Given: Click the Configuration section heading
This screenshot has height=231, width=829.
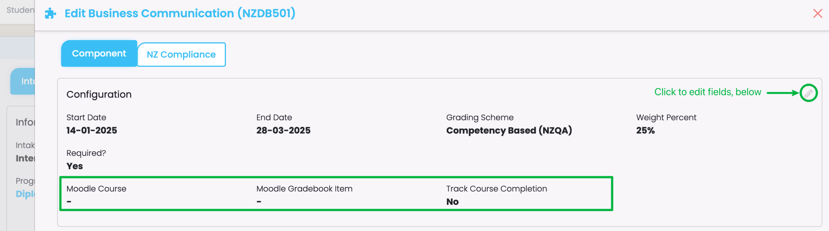Looking at the screenshot, I should tap(99, 94).
